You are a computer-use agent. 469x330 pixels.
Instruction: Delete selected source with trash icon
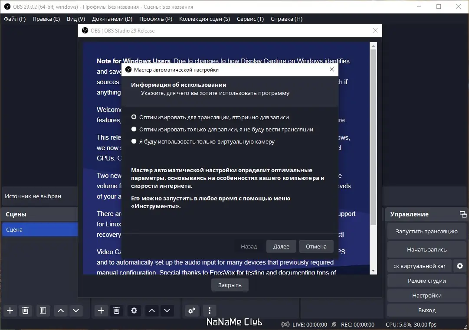(x=116, y=310)
